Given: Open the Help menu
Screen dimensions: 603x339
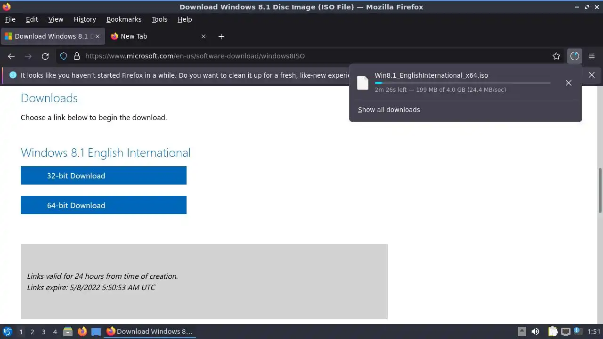Looking at the screenshot, I should (x=185, y=19).
